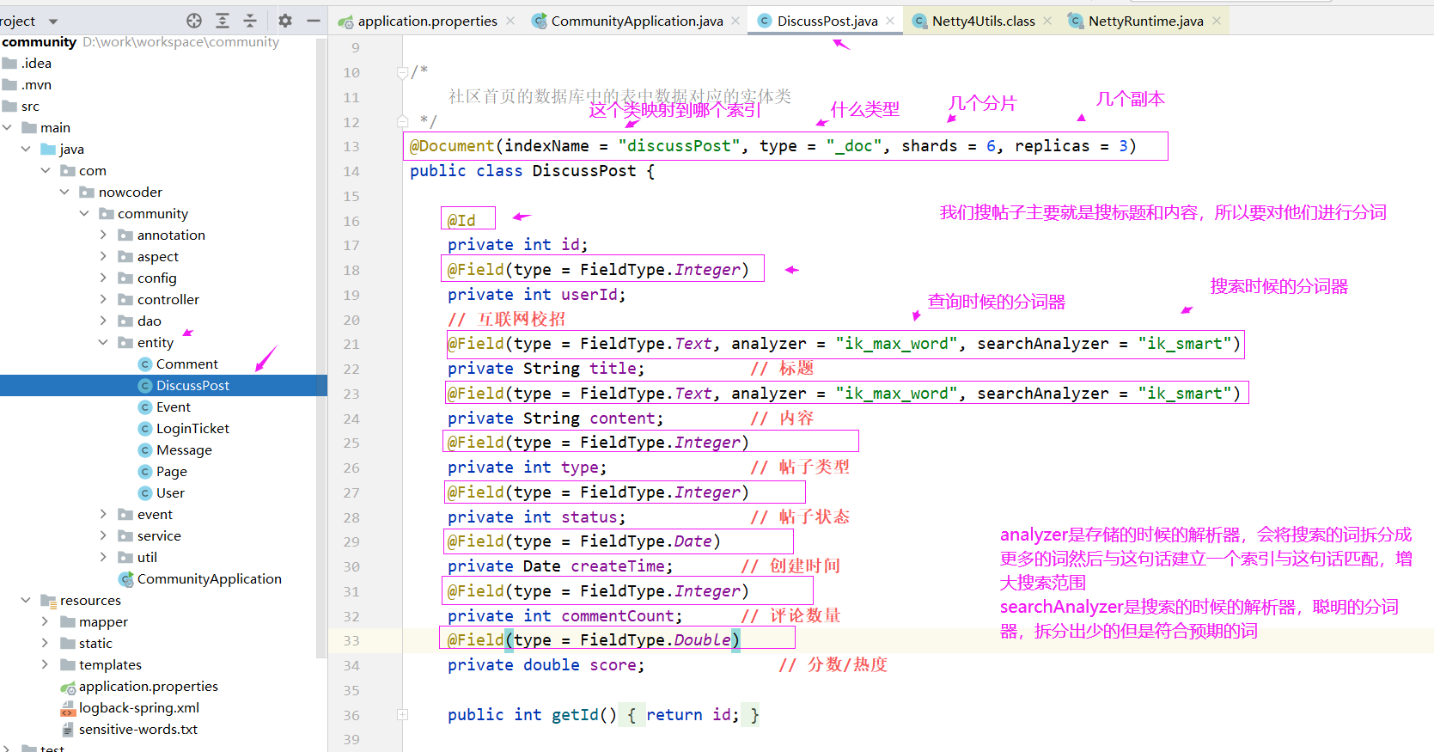Image resolution: width=1434 pixels, height=752 pixels.
Task: Open the Project view dropdown arrow
Action: tap(53, 21)
